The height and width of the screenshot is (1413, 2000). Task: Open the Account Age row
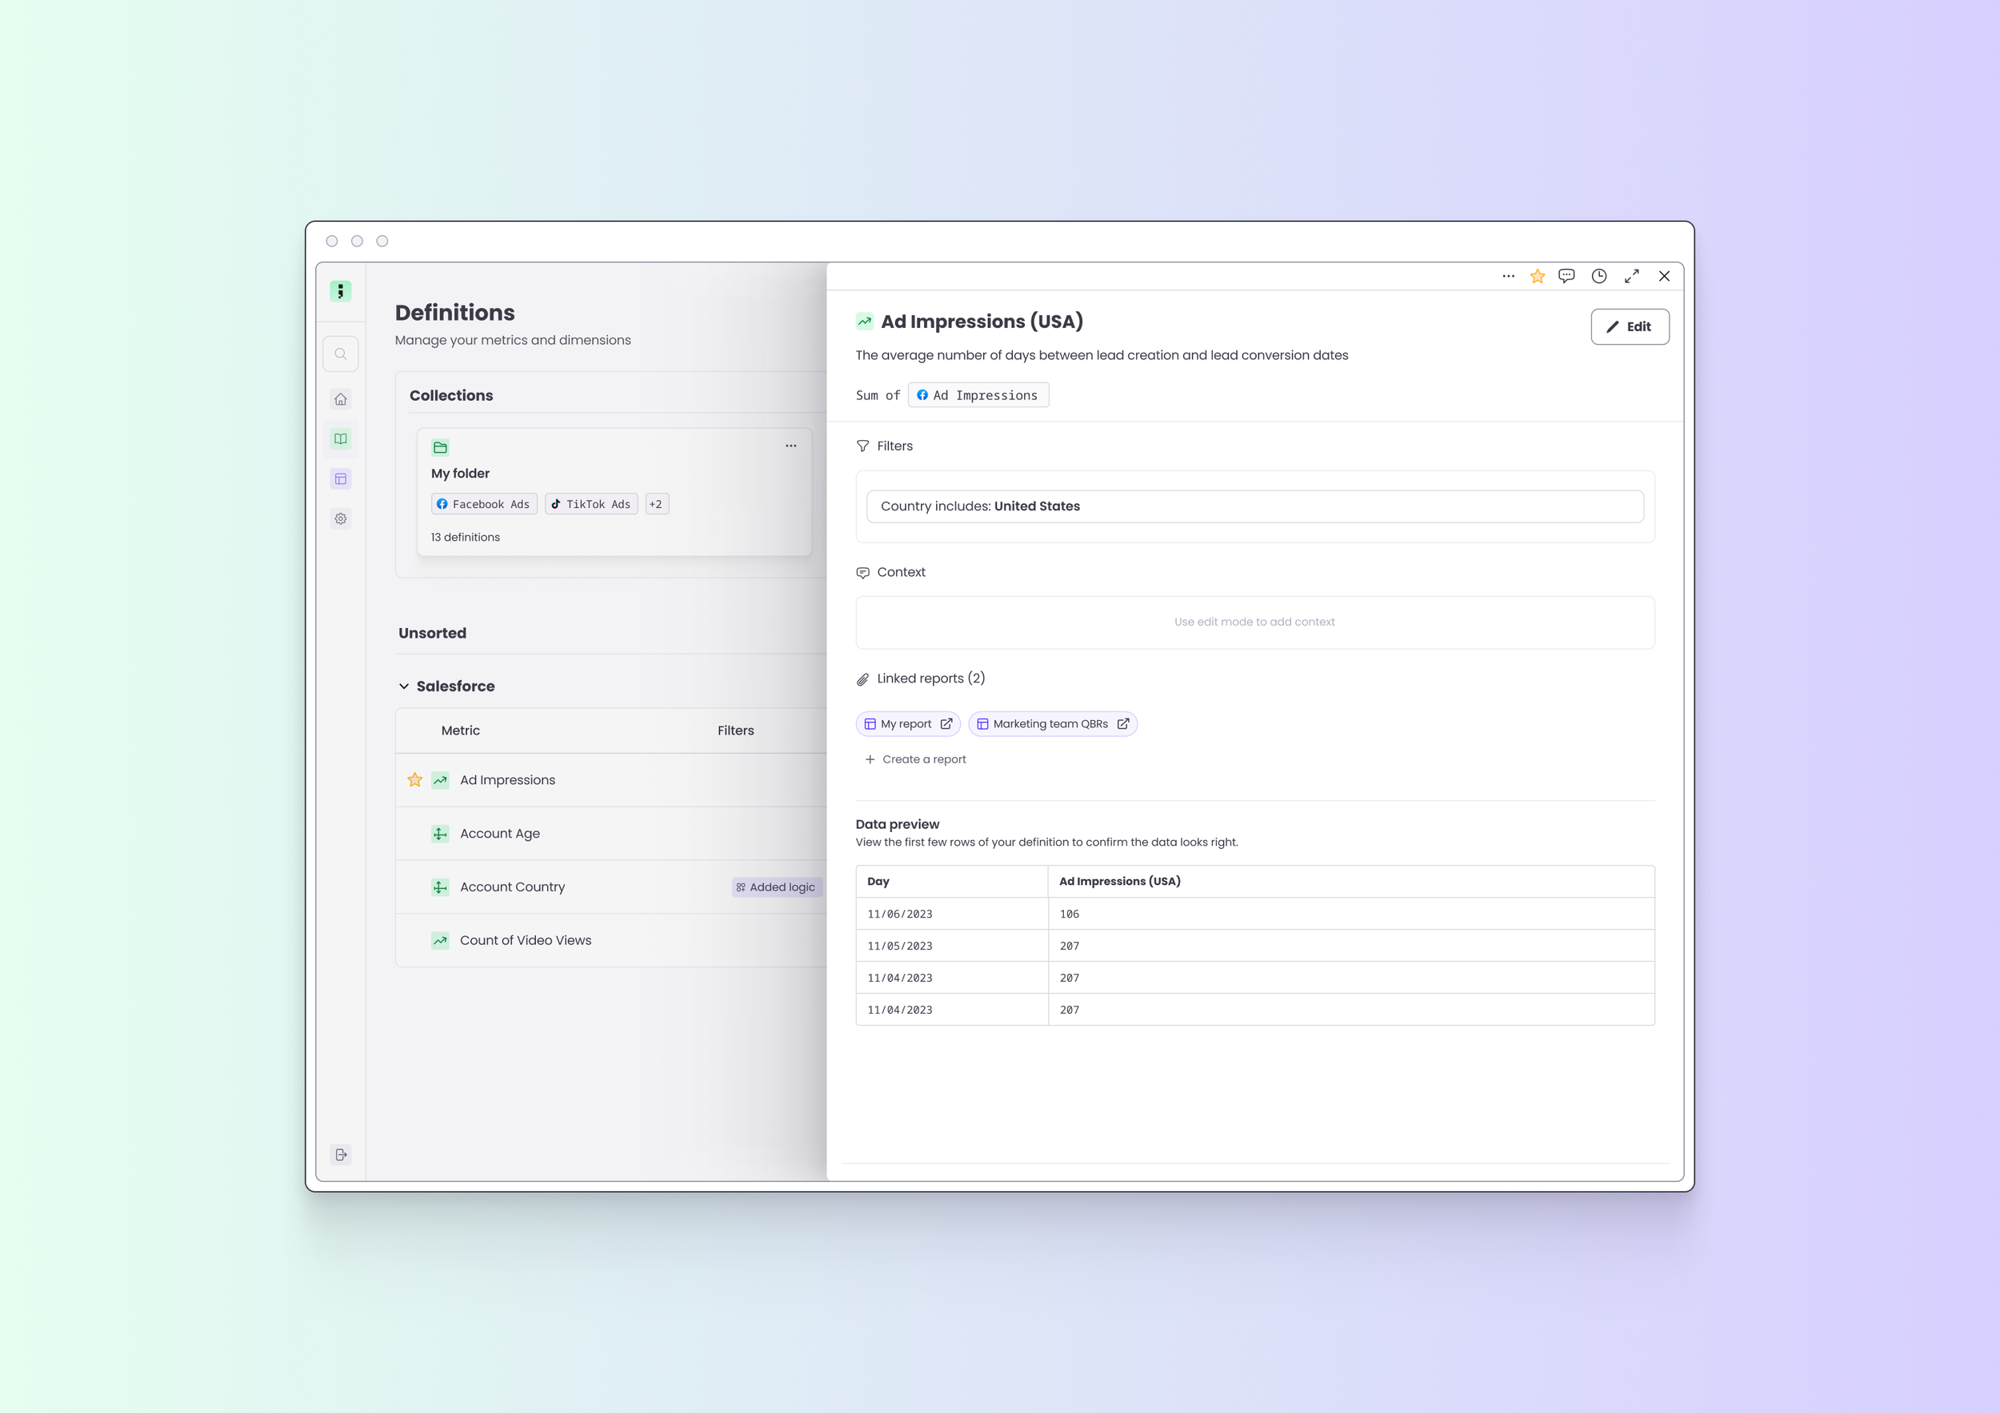(611, 834)
